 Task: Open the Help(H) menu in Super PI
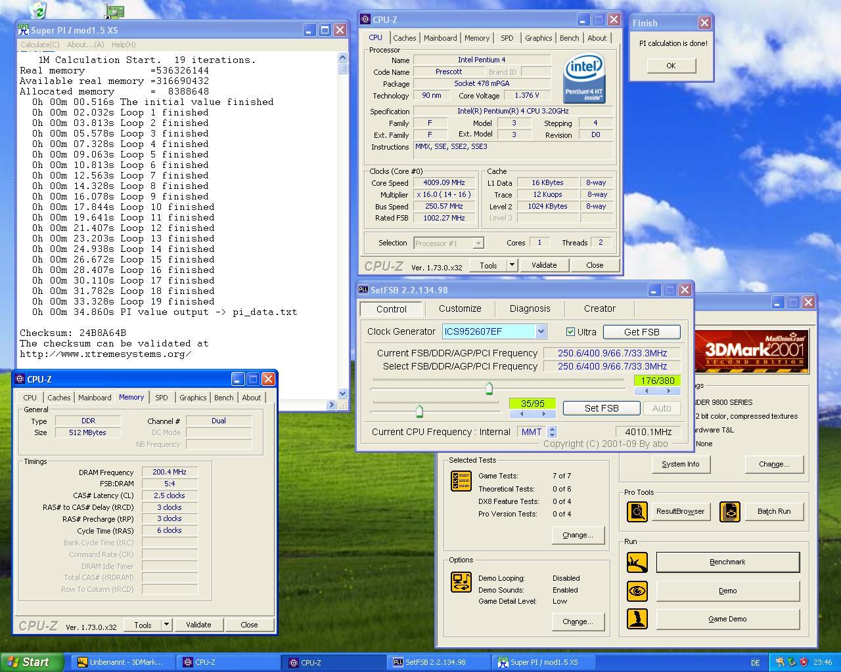click(124, 45)
